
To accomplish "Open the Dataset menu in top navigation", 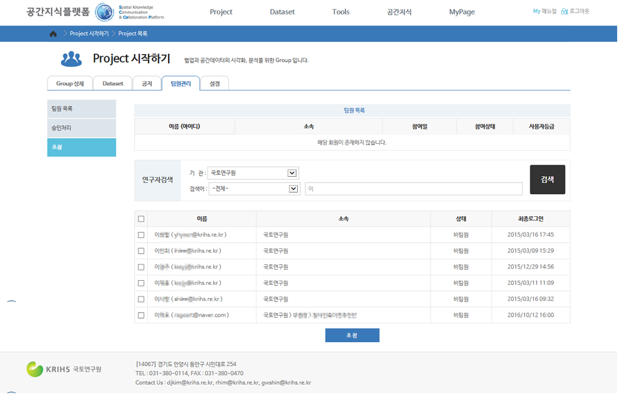I will coord(282,12).
